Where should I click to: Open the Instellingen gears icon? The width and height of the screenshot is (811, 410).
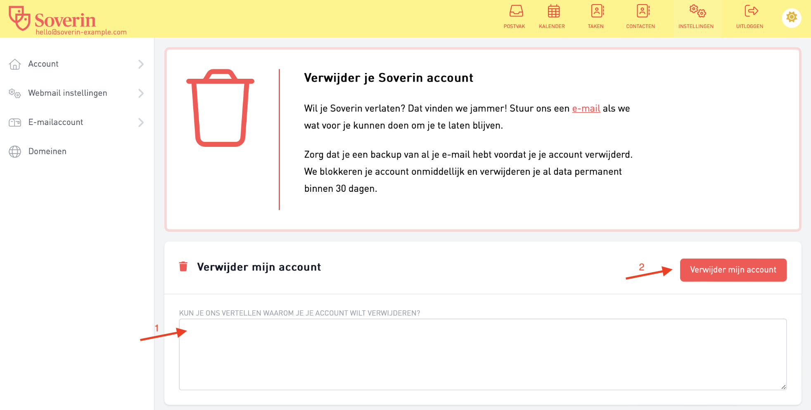click(697, 11)
